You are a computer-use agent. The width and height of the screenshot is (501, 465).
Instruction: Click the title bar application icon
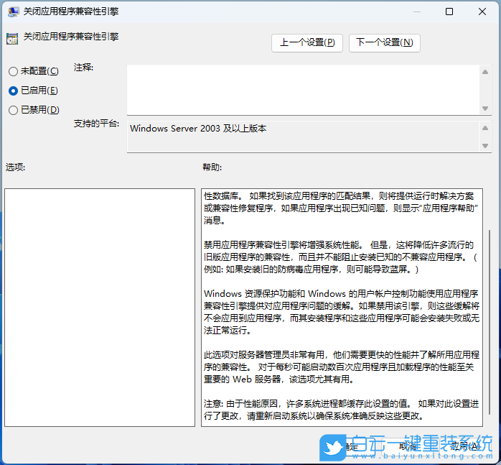tap(14, 11)
